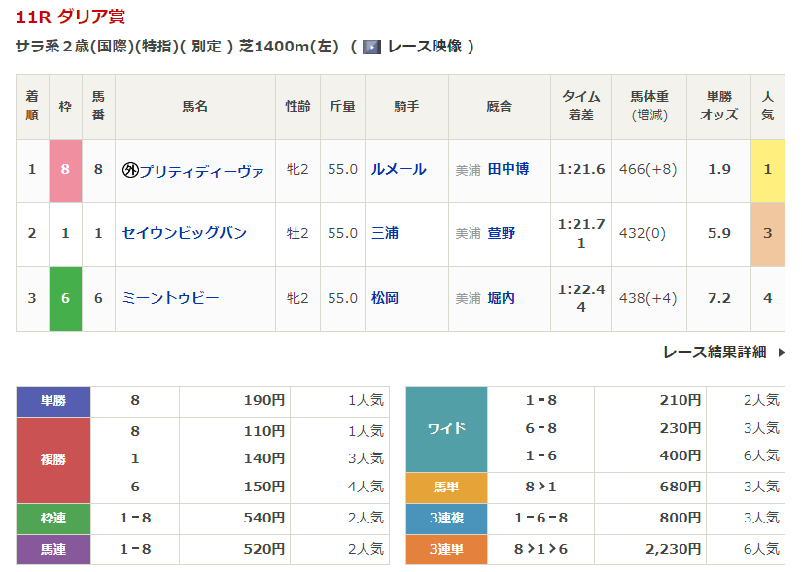
Task: Select the 単勝 payout label
Action: point(53,400)
